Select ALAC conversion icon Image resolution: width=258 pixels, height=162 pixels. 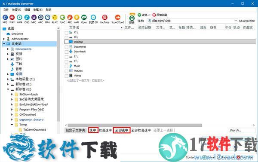[55, 19]
